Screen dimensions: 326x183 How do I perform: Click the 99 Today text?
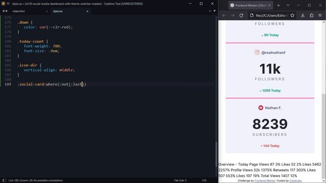click(271, 35)
